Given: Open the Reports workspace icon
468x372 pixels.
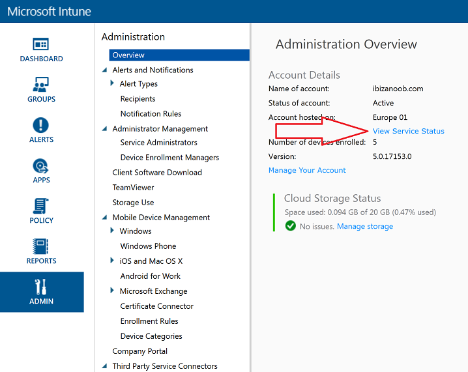Looking at the screenshot, I should pyautogui.click(x=41, y=246).
